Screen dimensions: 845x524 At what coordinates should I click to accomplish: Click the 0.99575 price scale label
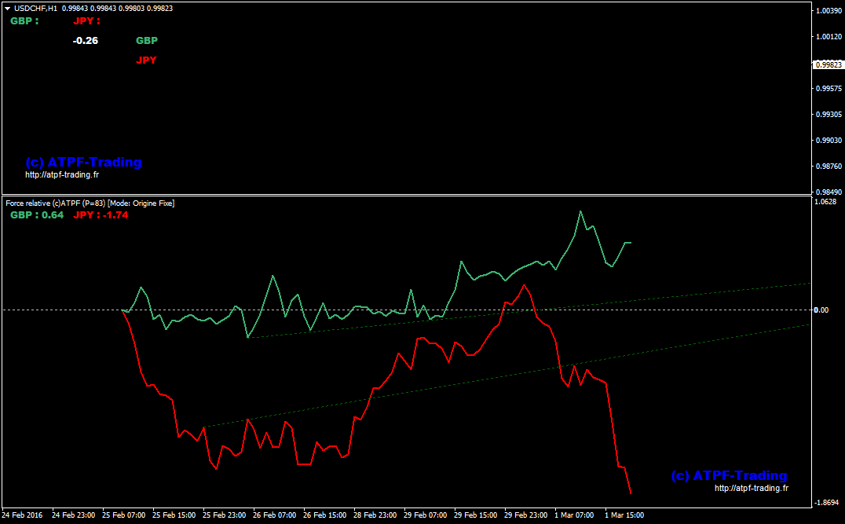pyautogui.click(x=829, y=89)
